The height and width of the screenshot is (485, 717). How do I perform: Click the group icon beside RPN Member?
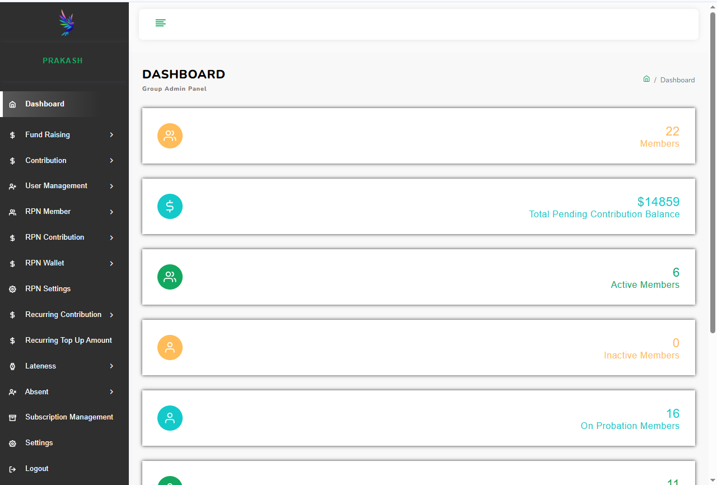pyautogui.click(x=12, y=212)
